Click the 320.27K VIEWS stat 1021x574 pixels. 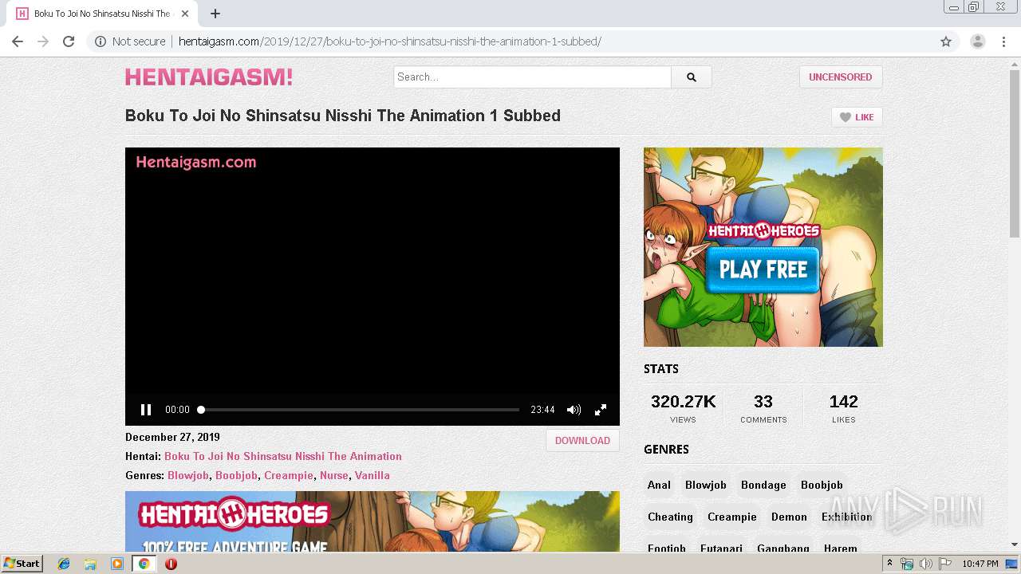[x=683, y=407]
